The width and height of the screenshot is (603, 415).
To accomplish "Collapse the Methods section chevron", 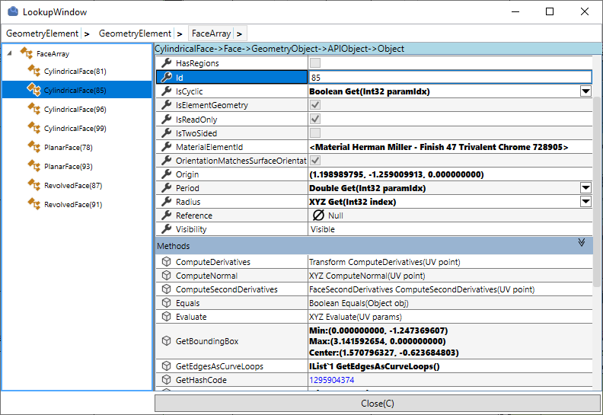I will coord(582,242).
